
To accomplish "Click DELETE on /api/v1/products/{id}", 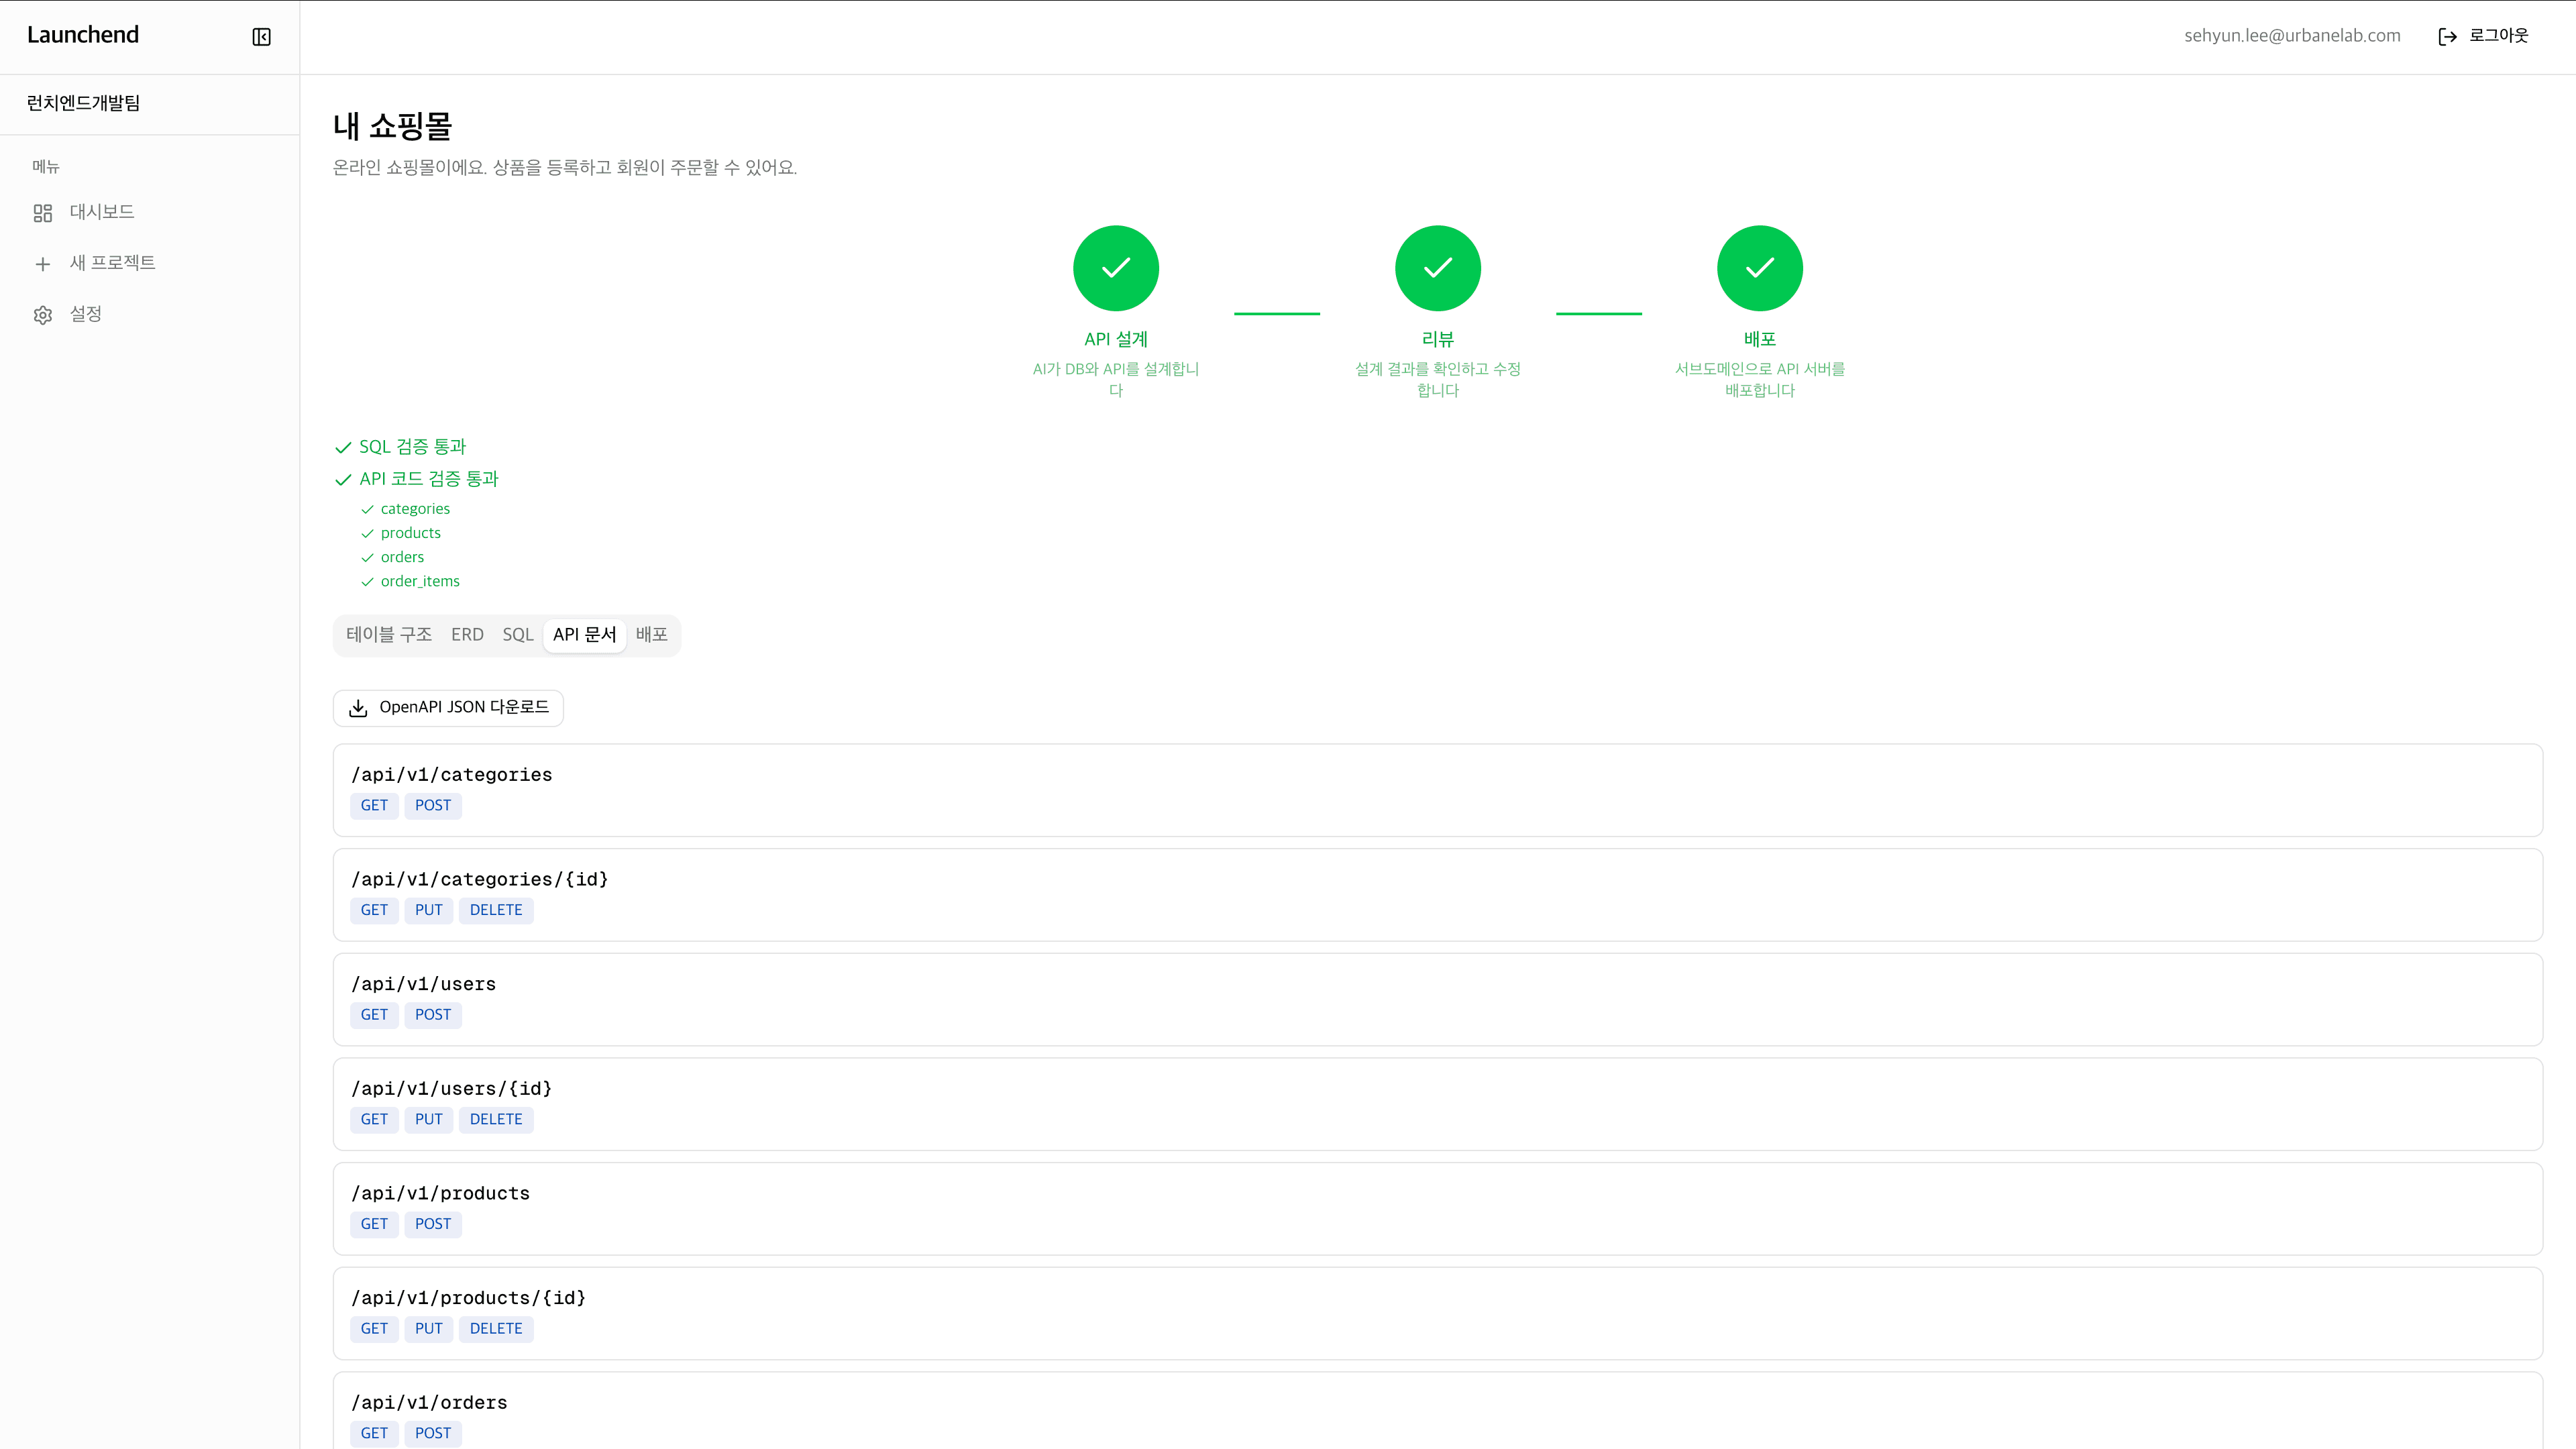I will [496, 1329].
